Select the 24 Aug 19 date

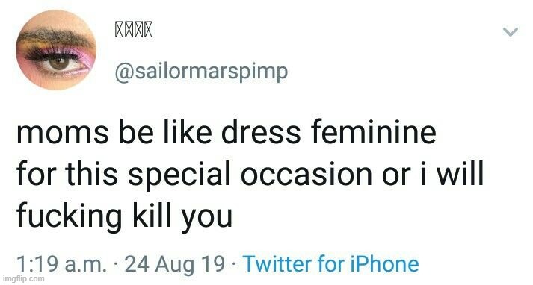[x=175, y=264]
